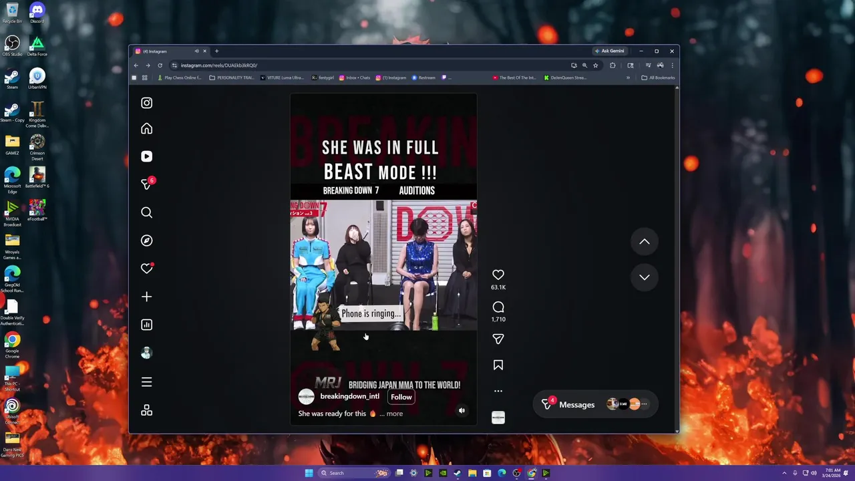Open reel options three-dot menu
855x481 pixels.
point(498,391)
